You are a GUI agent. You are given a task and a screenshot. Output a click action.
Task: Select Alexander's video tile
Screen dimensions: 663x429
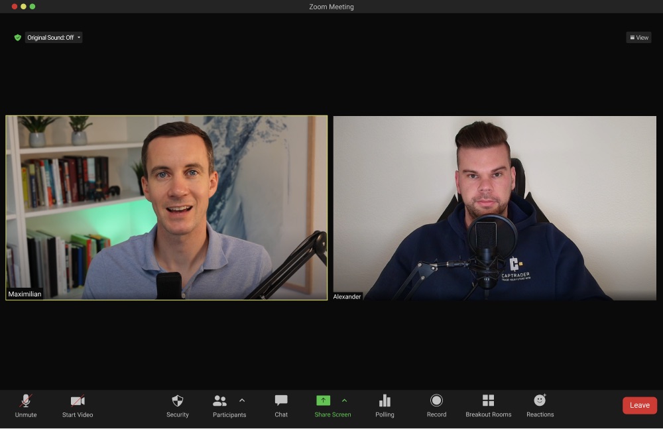click(x=494, y=208)
